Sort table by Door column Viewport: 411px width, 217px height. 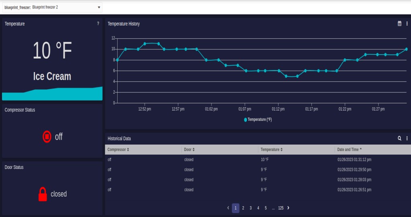pyautogui.click(x=189, y=149)
